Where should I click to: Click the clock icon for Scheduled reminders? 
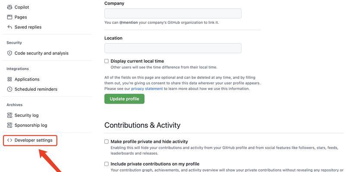coord(9,89)
